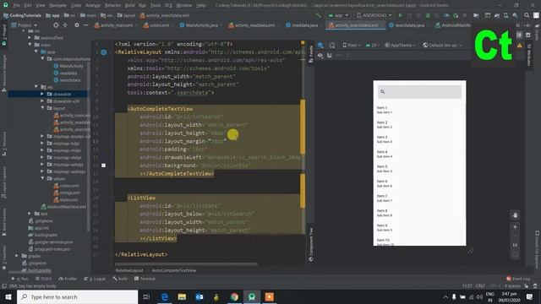
Task: Click orientation icon in design toolbar
Action: pyautogui.click(x=332, y=45)
